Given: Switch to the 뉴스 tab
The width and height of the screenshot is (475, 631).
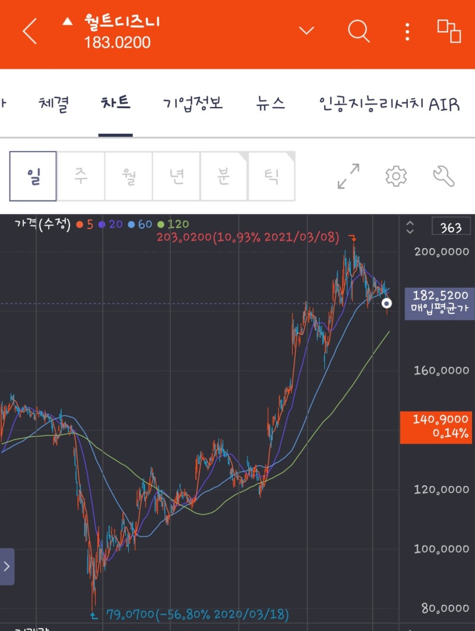Looking at the screenshot, I should [270, 103].
